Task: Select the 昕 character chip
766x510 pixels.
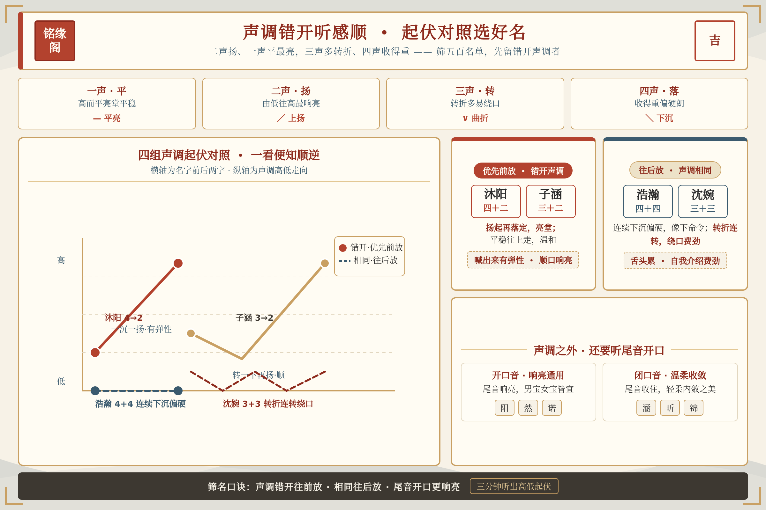Action: pos(670,408)
